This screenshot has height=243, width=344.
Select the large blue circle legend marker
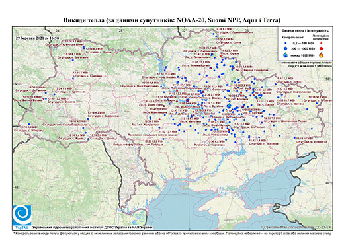point(286,48)
